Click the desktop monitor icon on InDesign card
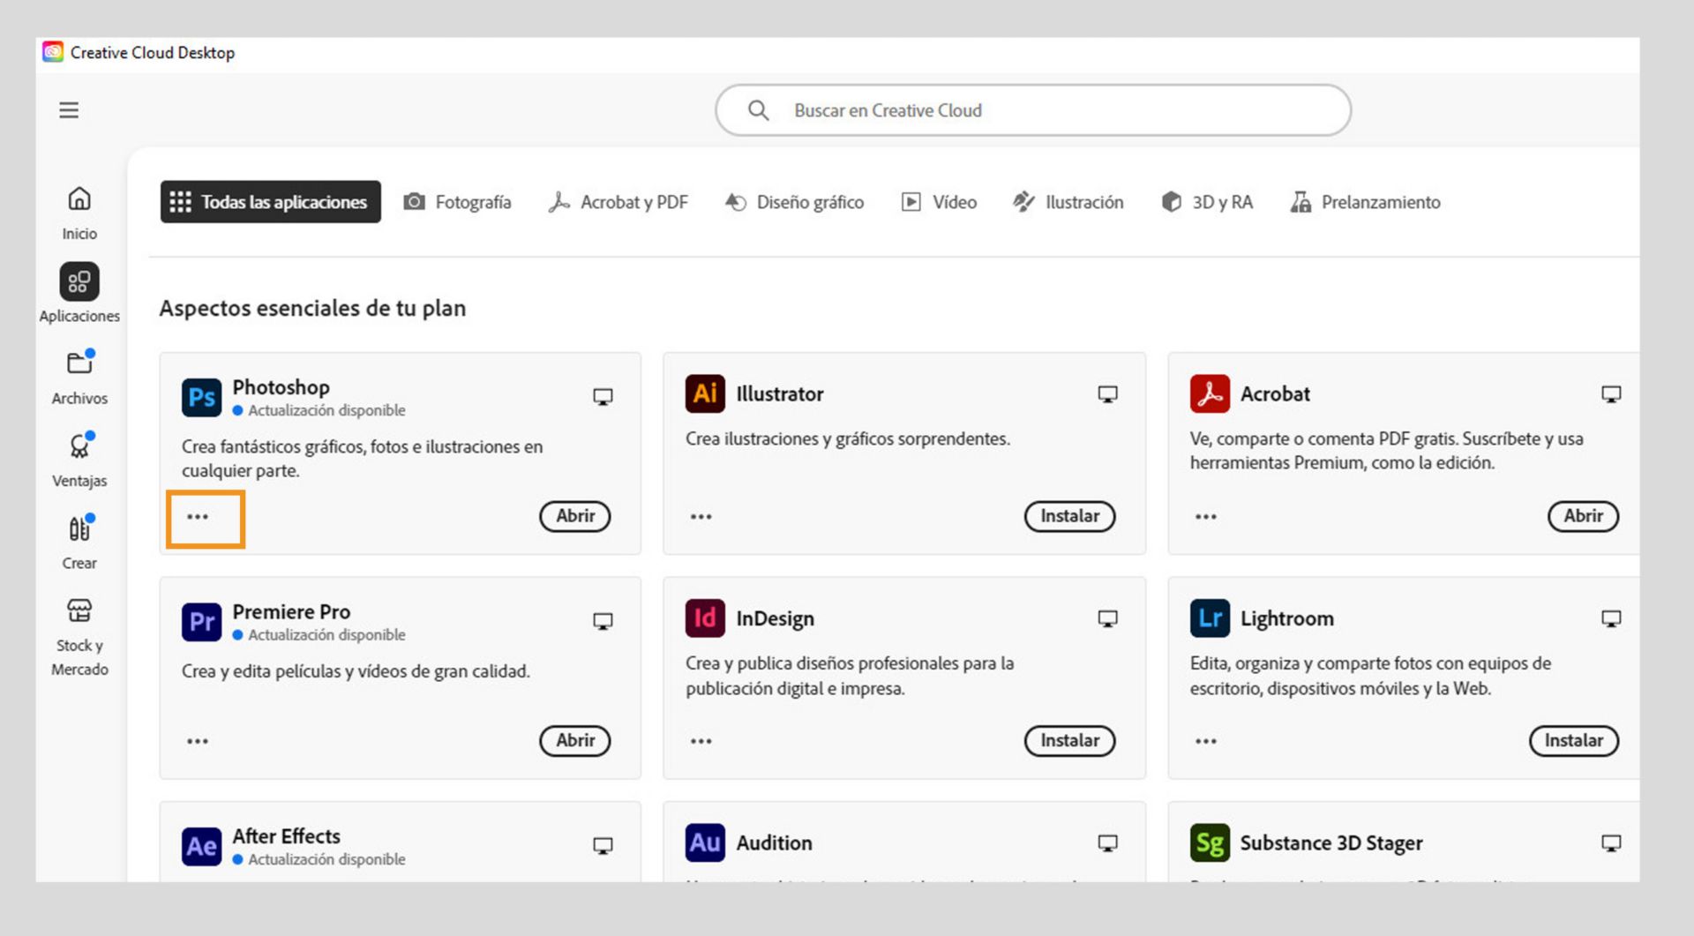 click(1107, 618)
